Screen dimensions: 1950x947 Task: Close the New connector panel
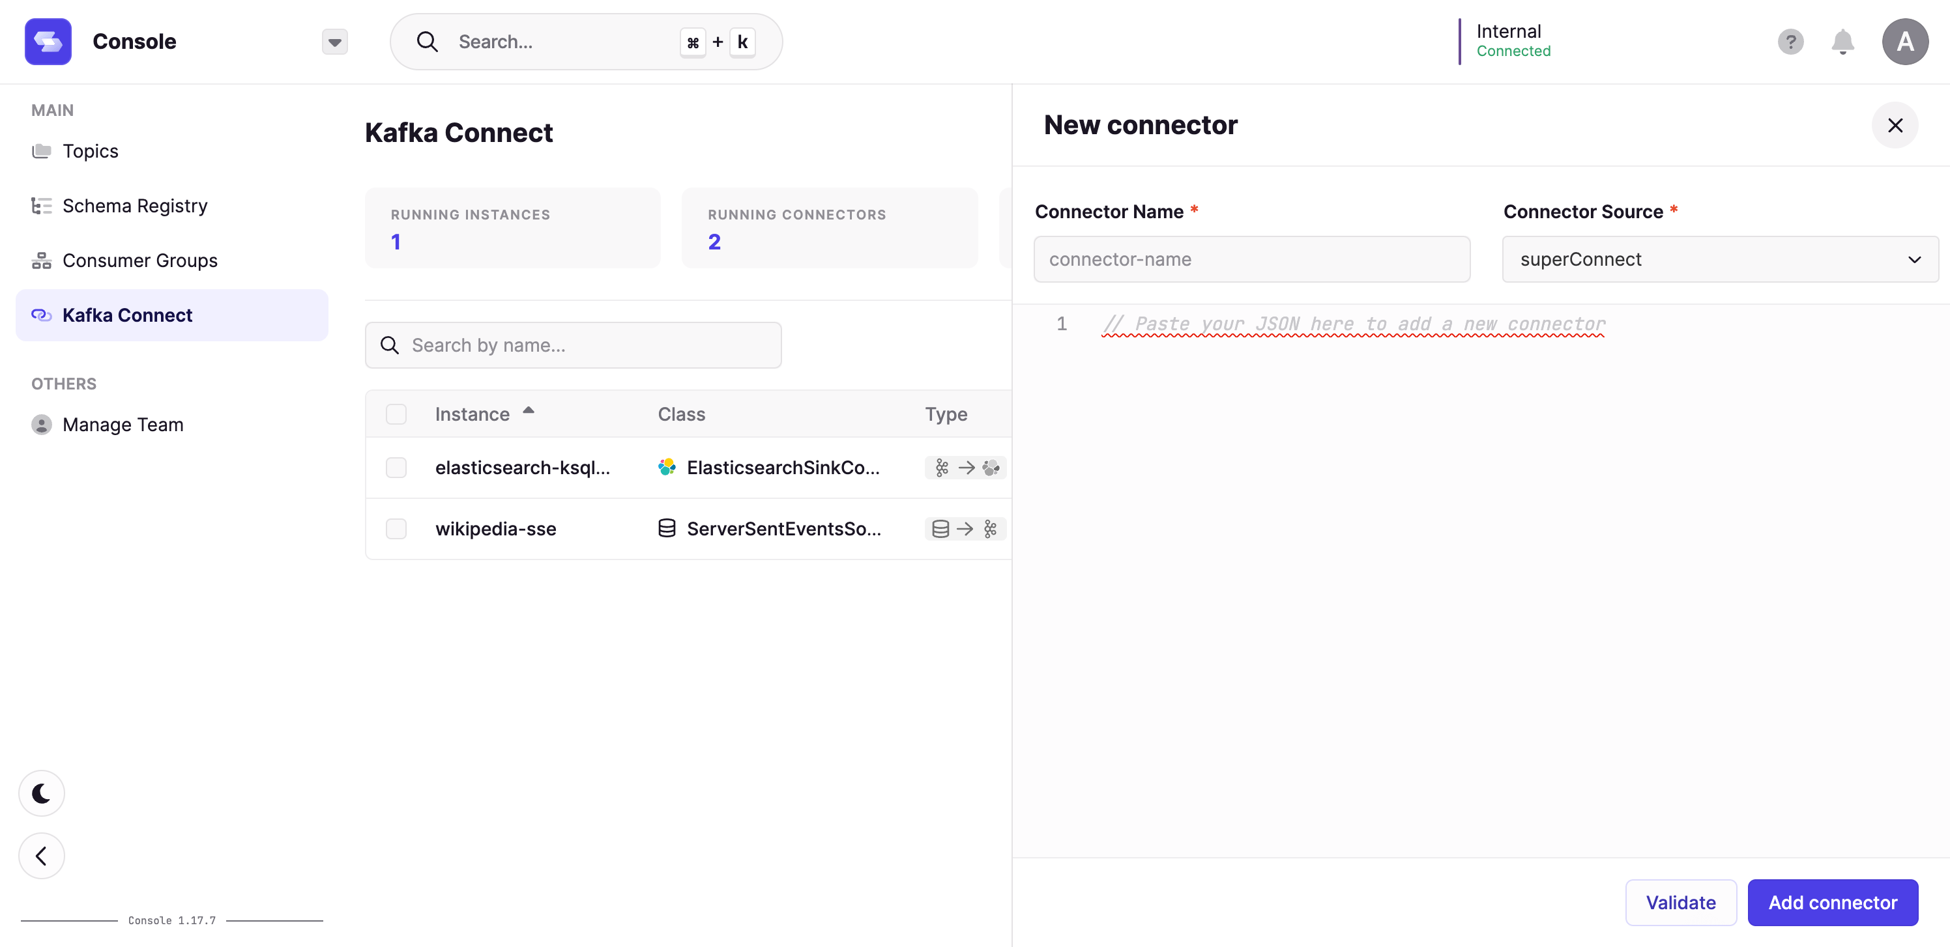(1895, 126)
